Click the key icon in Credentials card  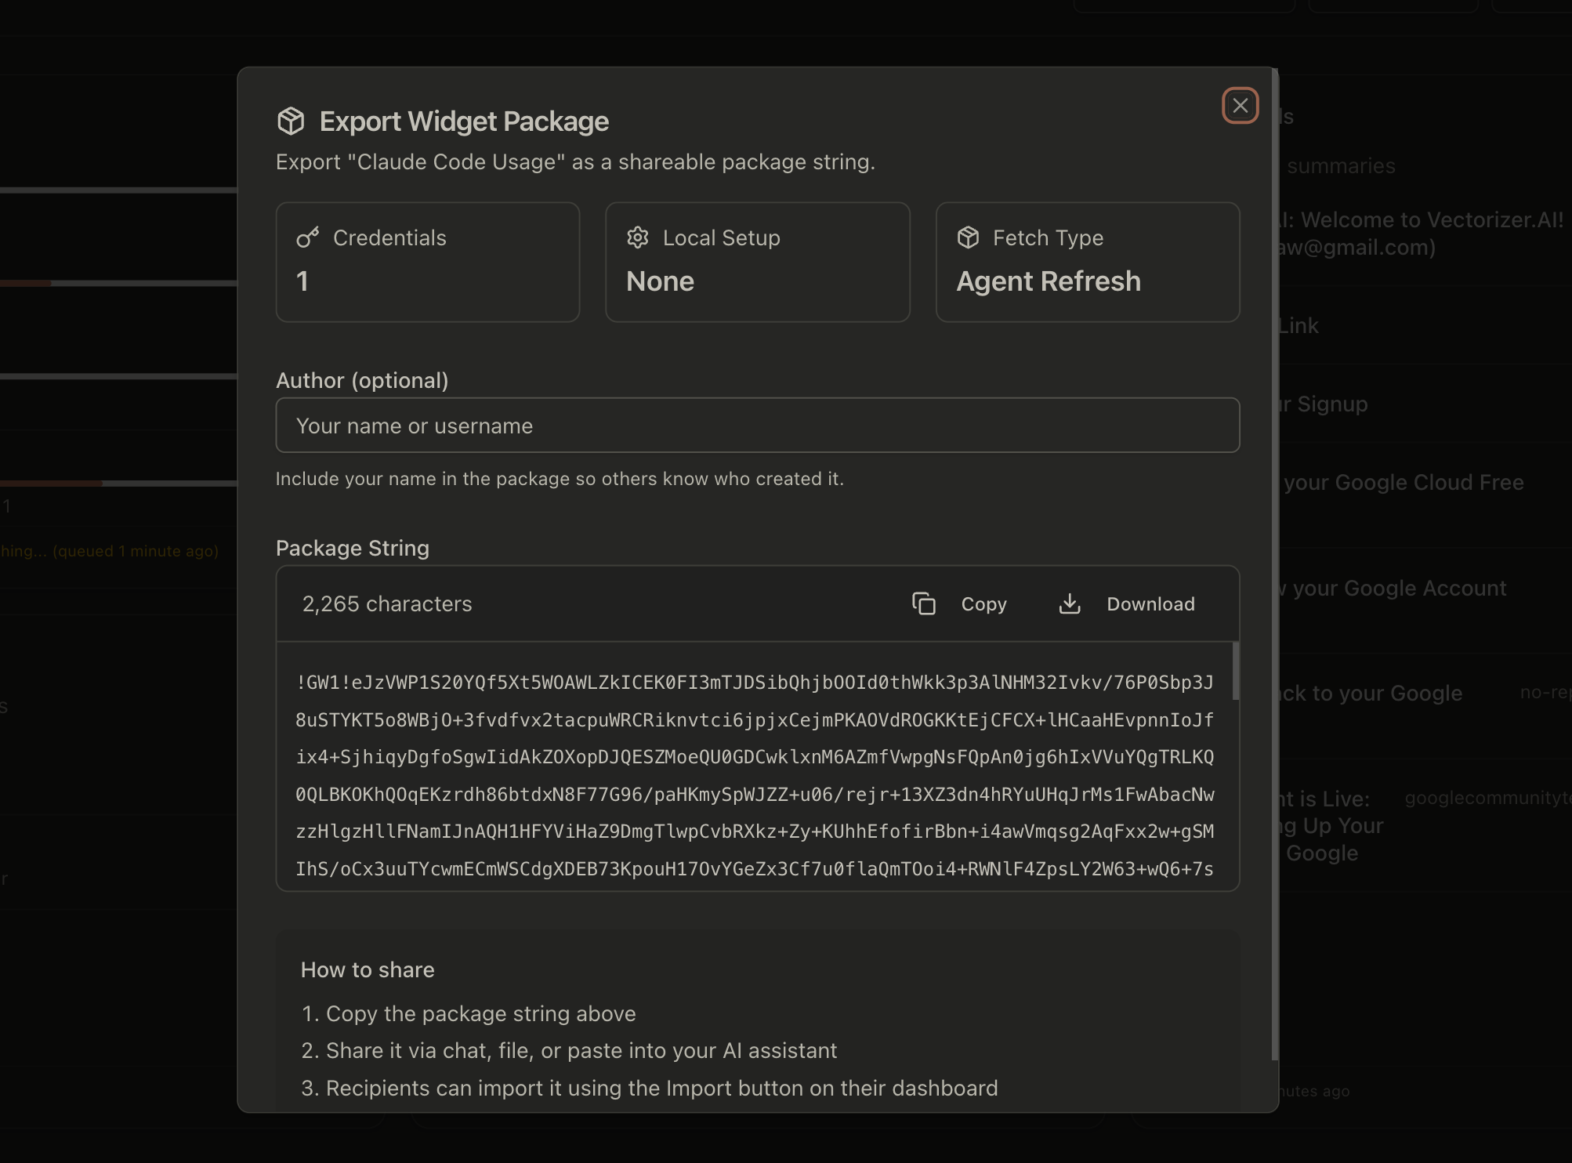pyautogui.click(x=308, y=237)
